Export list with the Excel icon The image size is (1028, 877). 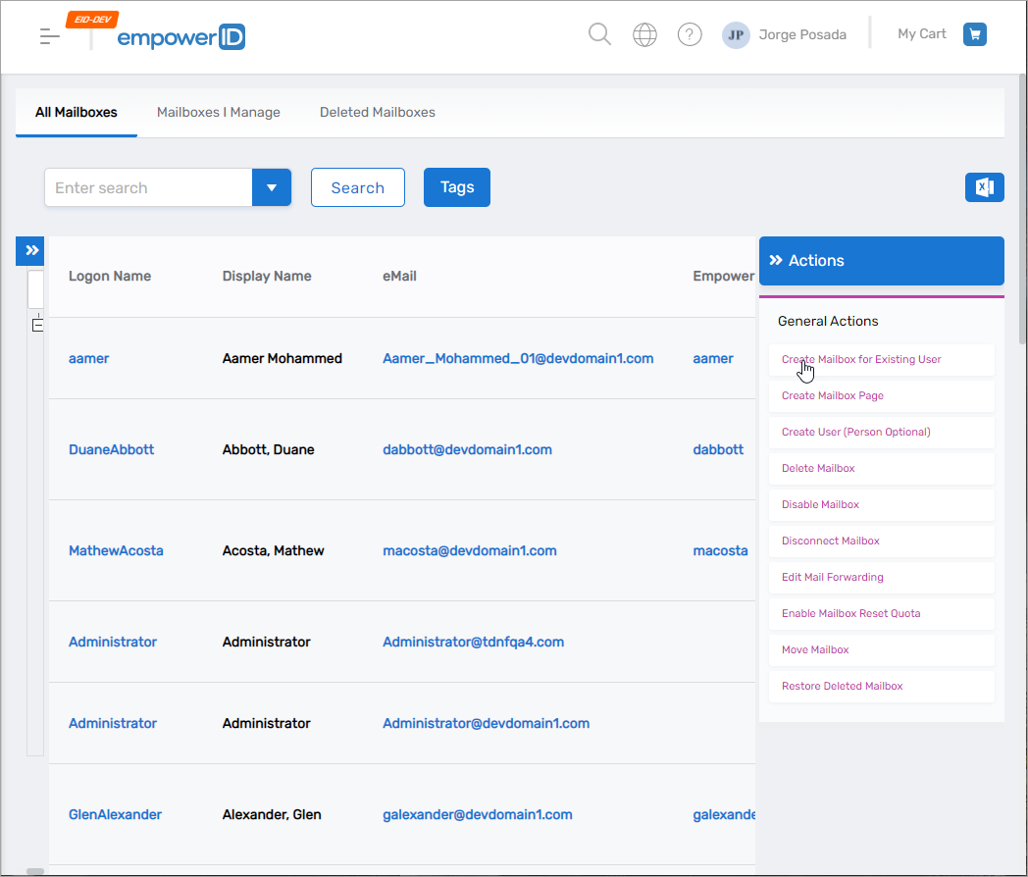(984, 187)
